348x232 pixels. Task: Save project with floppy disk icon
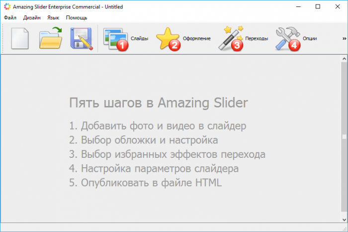click(x=82, y=39)
